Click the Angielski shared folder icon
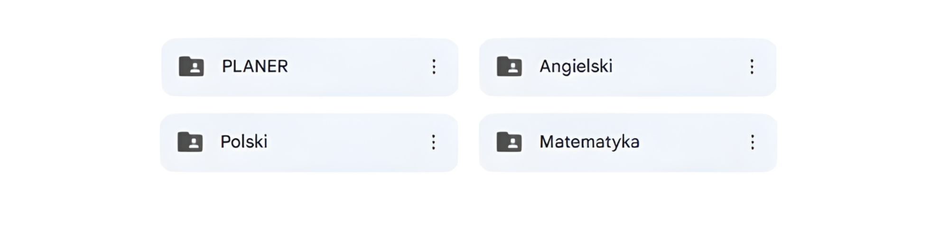This screenshot has height=237, width=949. point(509,66)
